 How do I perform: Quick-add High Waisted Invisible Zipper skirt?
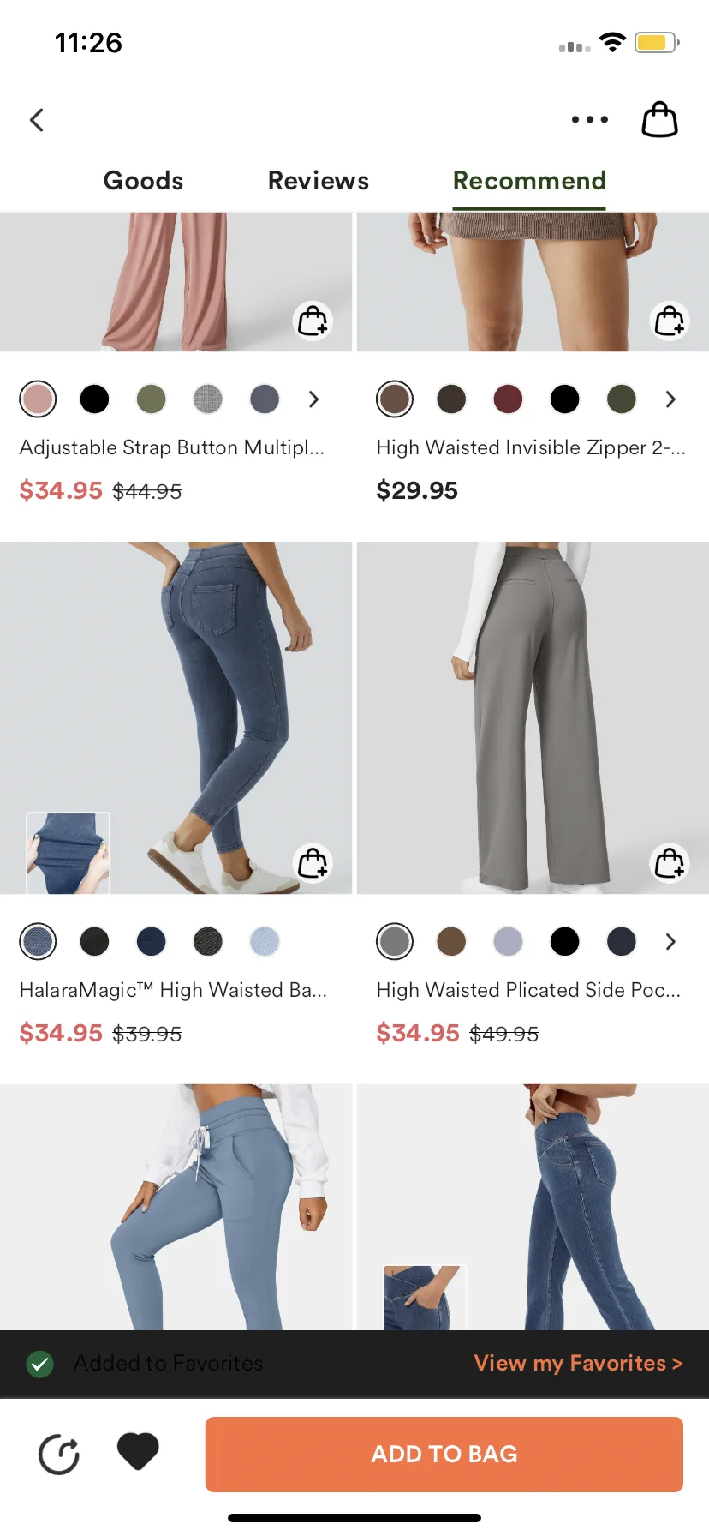point(670,321)
